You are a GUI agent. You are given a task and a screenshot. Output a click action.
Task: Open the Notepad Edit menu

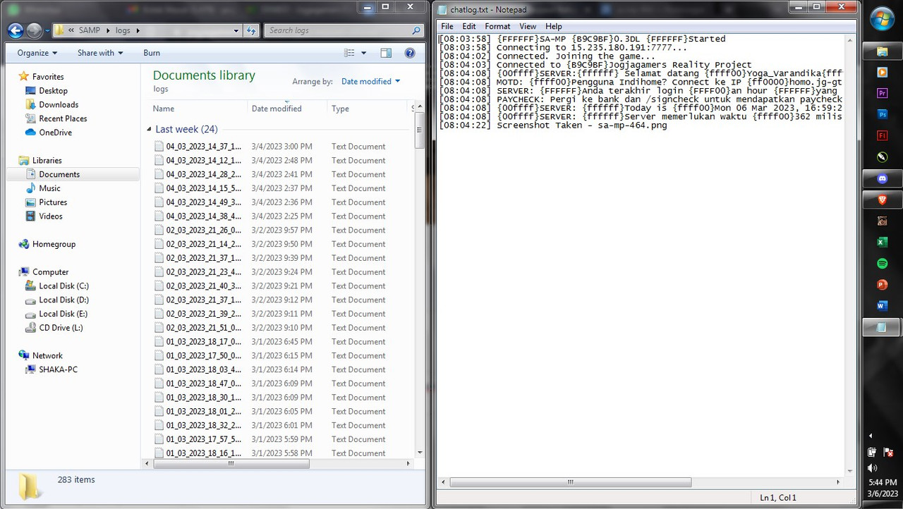(469, 26)
